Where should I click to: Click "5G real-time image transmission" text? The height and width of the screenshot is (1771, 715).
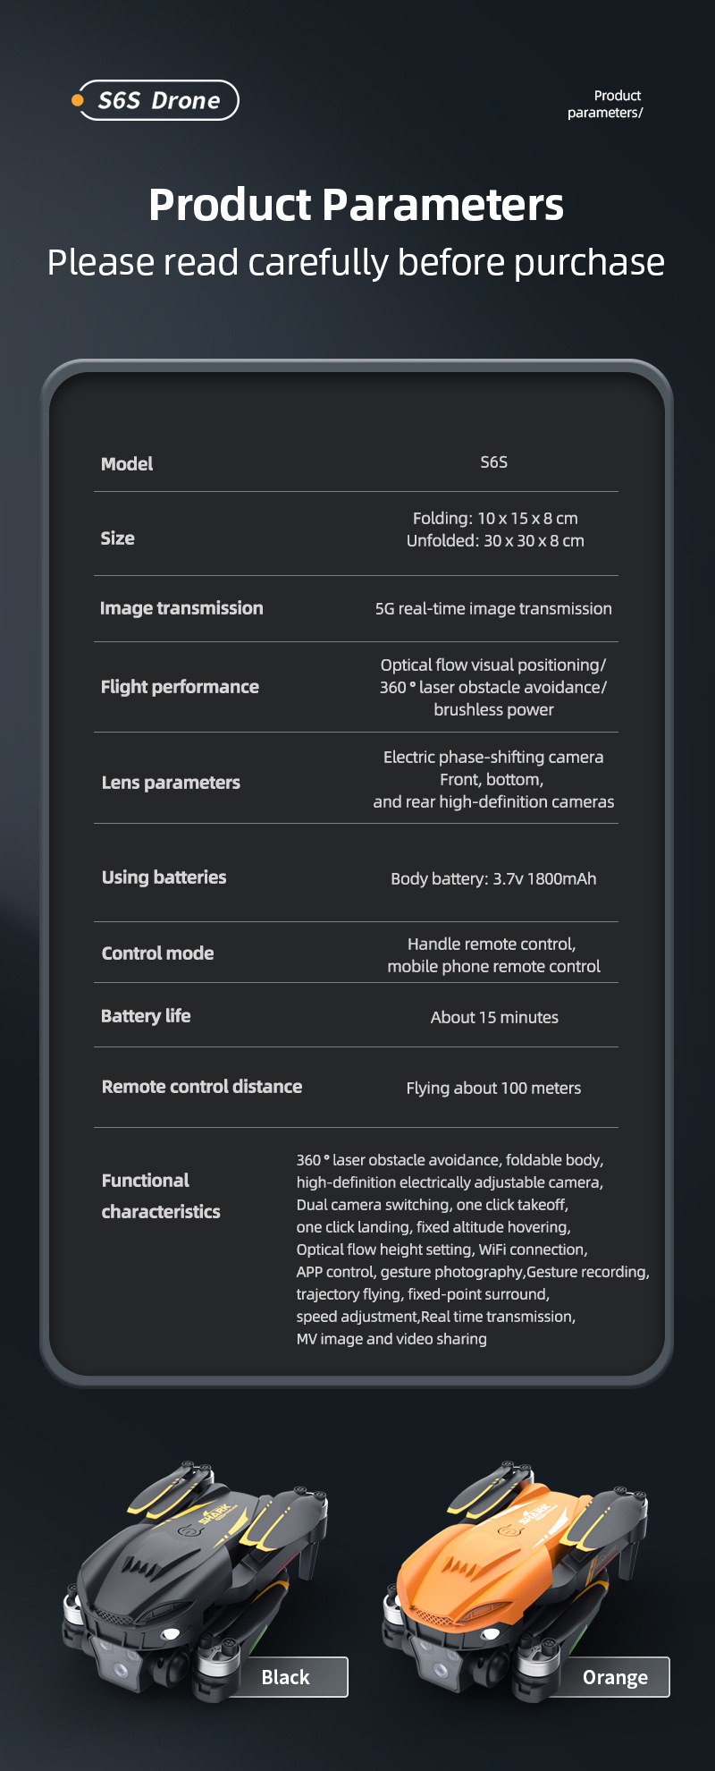493,609
